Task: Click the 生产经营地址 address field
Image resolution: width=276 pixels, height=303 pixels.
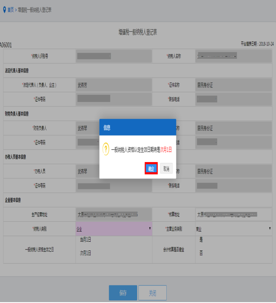Action: point(114,215)
